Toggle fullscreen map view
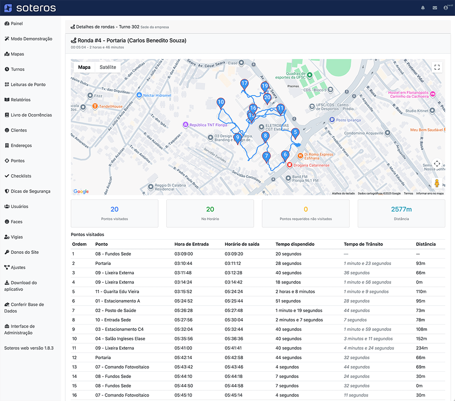 (x=437, y=67)
